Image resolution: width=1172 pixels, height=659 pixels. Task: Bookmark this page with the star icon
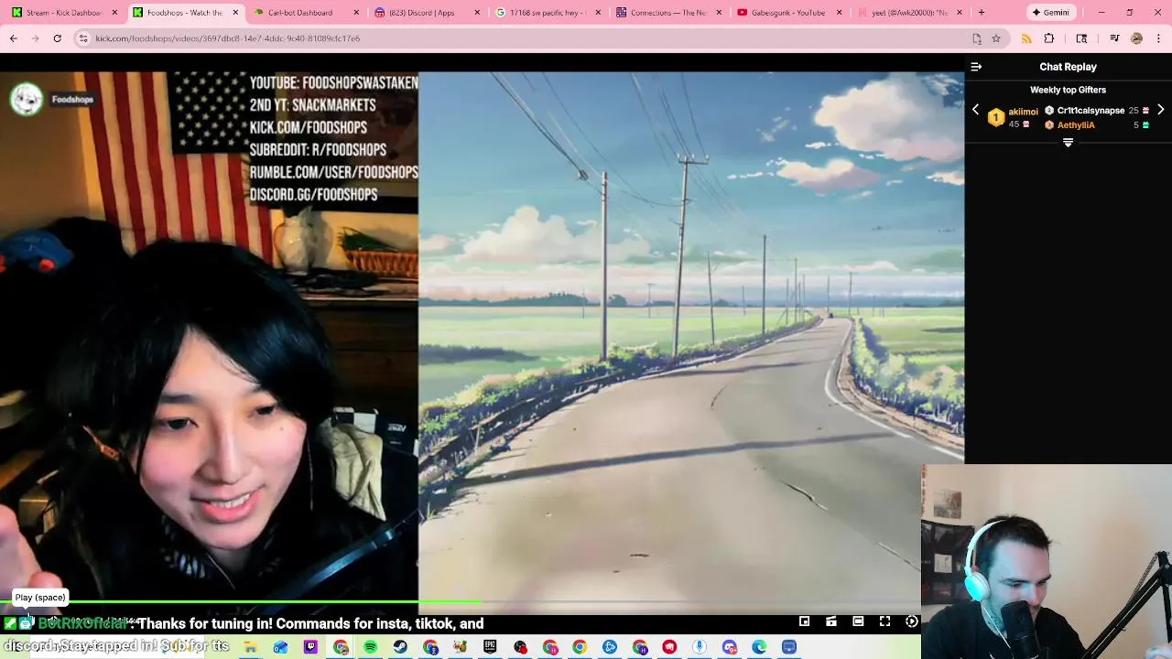996,38
